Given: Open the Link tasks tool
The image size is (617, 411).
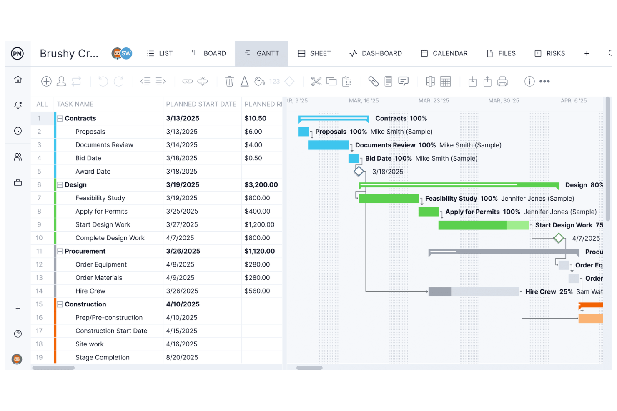Looking at the screenshot, I should click(x=187, y=81).
